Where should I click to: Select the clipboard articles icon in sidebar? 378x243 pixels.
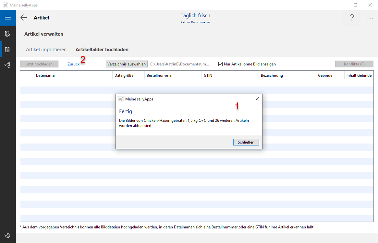click(8, 49)
